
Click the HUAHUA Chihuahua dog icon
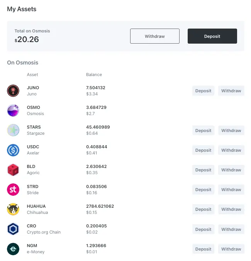tap(13, 209)
